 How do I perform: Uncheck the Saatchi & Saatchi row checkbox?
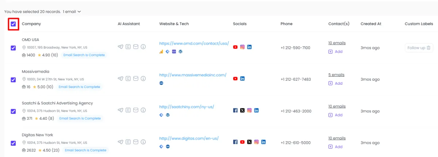point(14,111)
